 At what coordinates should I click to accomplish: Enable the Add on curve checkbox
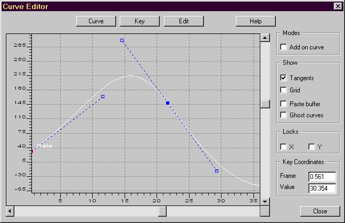click(x=283, y=47)
